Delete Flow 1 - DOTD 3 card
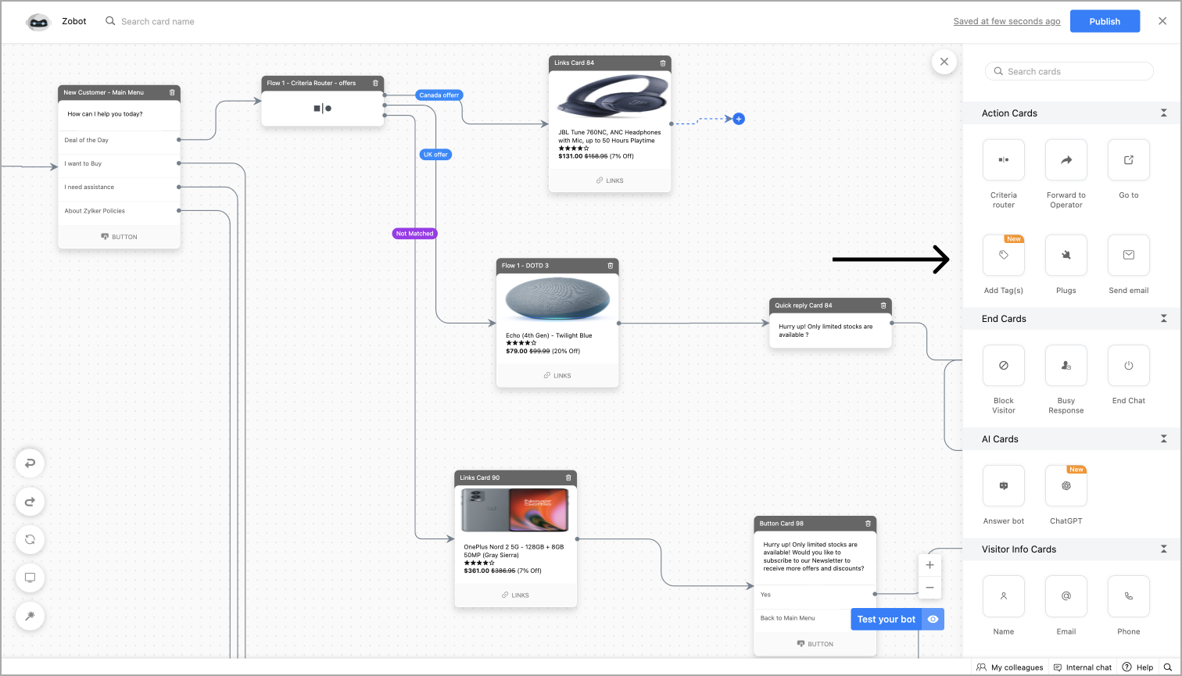 pos(611,266)
